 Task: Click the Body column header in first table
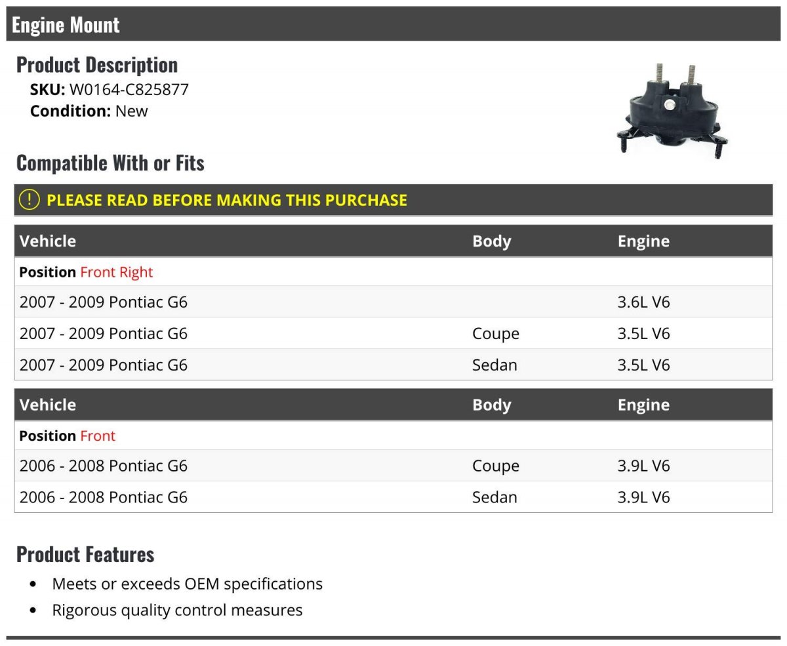(491, 241)
